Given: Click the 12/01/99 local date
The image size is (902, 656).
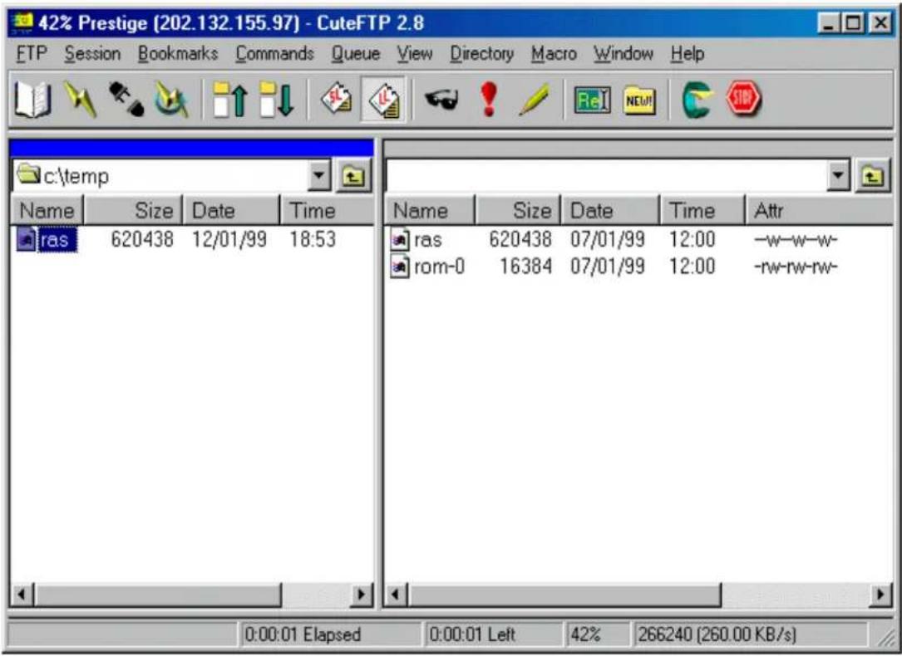Looking at the screenshot, I should (229, 239).
